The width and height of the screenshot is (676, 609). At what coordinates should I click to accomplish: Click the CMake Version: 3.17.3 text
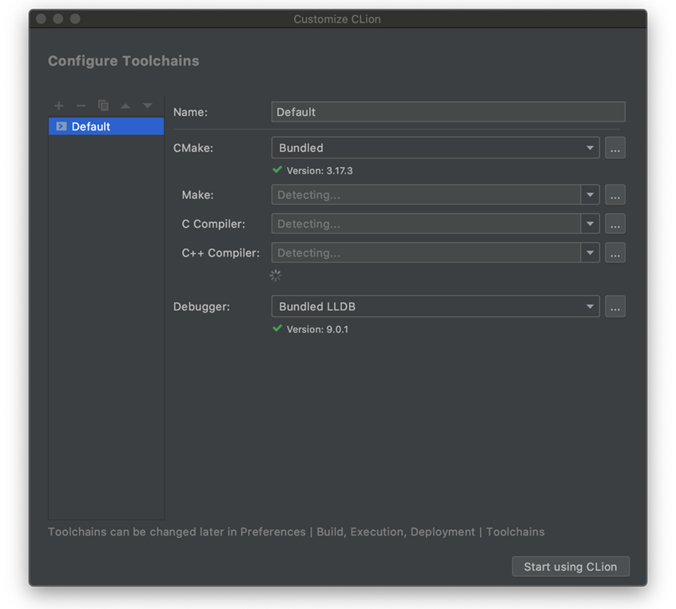click(x=320, y=171)
